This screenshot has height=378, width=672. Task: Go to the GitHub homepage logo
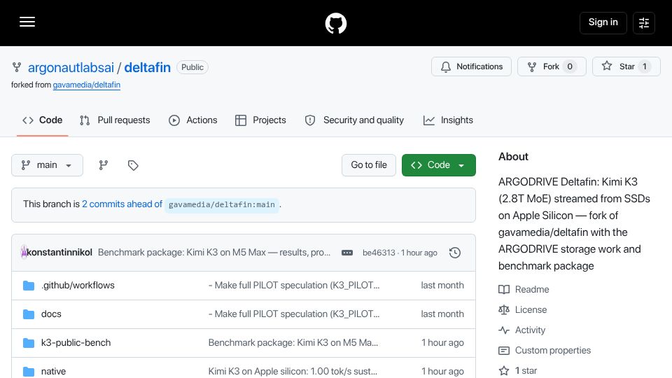pyautogui.click(x=335, y=23)
